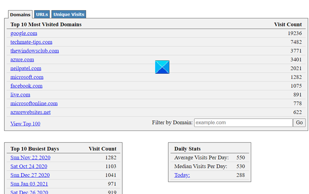Viewport: 309px width, 194px height.
Task: Click the visit count 1103 for Oct 24
Action: click(111, 166)
